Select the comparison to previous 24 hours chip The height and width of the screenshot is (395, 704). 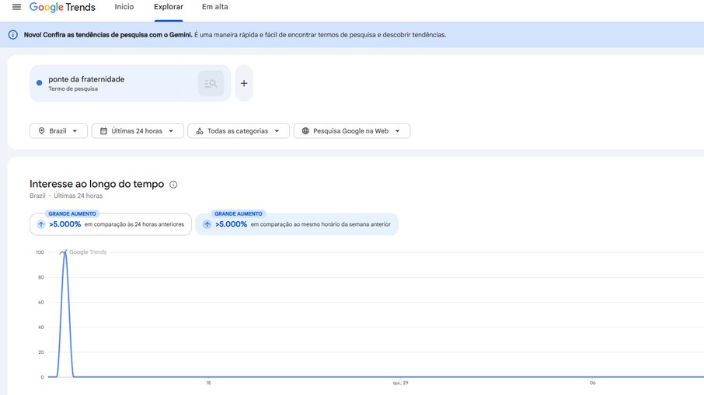pos(110,223)
